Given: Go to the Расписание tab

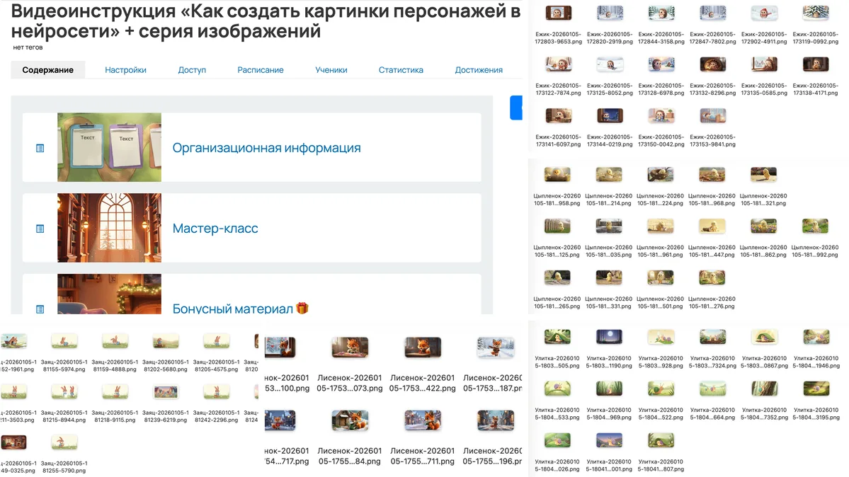Looking at the screenshot, I should pyautogui.click(x=261, y=70).
